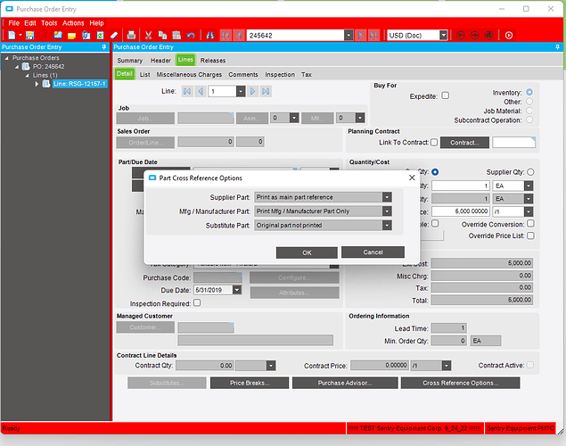
Task: Click the circled play toolbar icon
Action: click(x=509, y=36)
